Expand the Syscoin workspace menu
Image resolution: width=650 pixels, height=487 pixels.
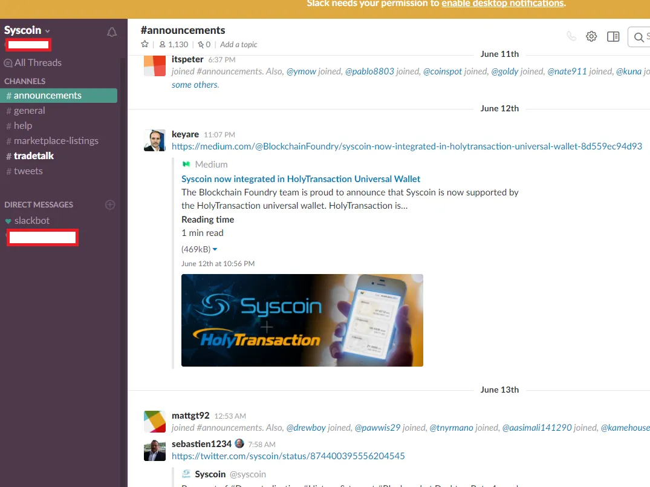click(27, 30)
